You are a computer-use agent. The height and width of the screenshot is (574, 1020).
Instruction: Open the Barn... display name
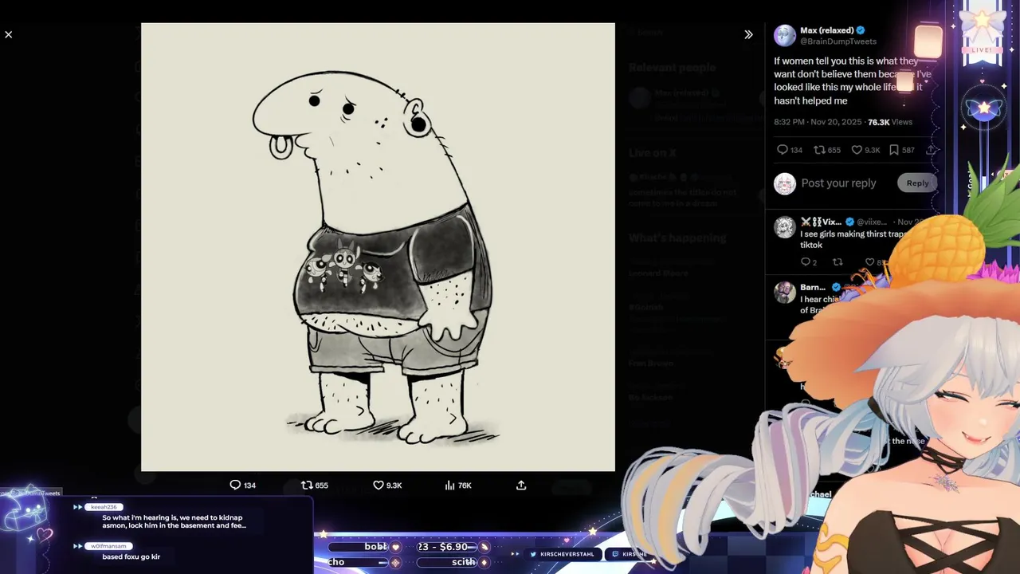(x=813, y=287)
